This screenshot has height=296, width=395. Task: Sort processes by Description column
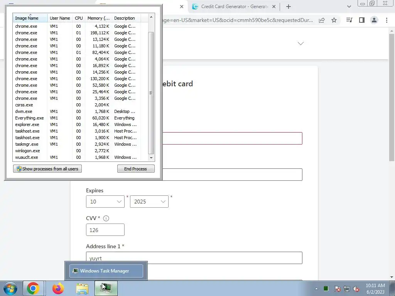[126, 18]
